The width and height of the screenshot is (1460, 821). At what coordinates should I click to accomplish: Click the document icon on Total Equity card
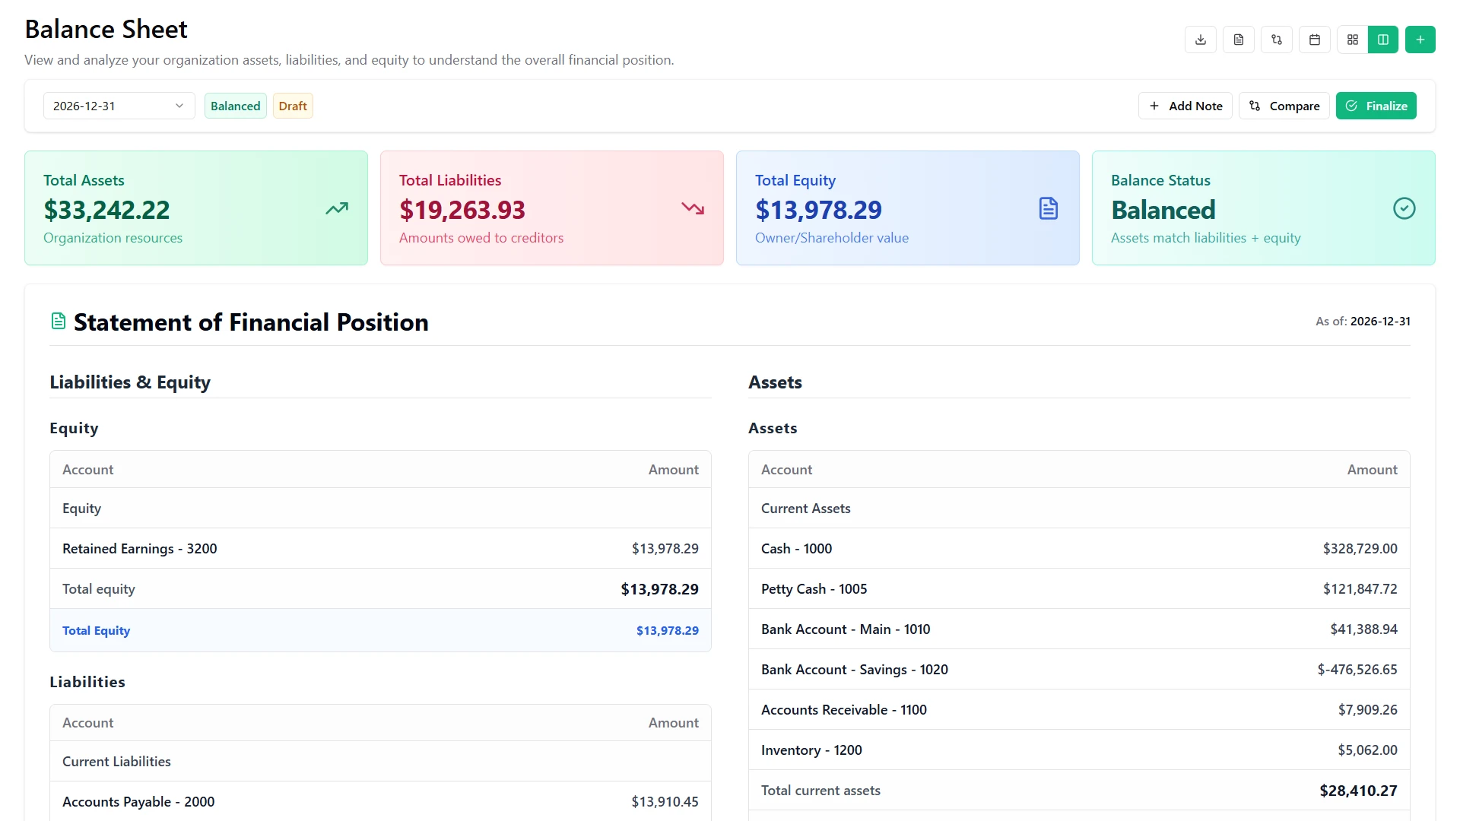point(1049,208)
